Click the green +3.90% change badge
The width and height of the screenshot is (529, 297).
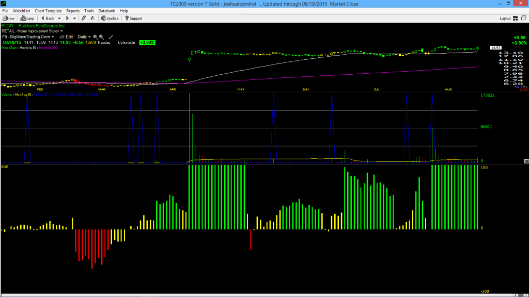[x=147, y=42]
